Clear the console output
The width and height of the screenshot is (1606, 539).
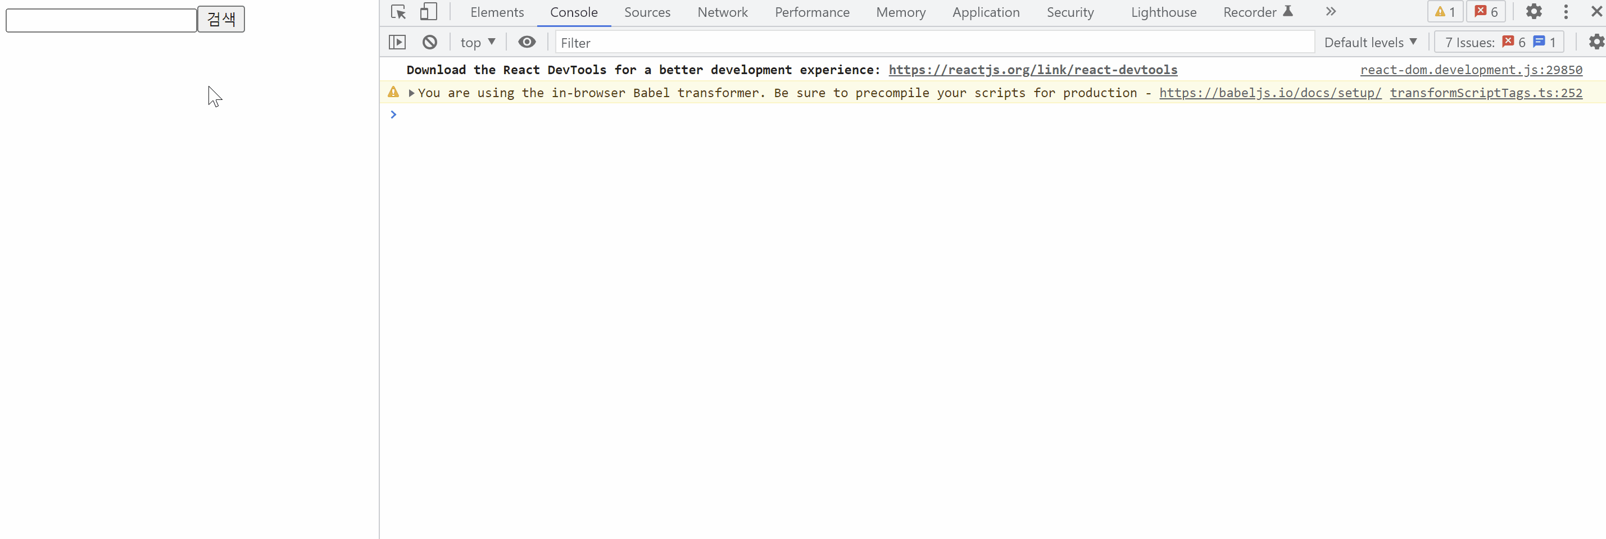coord(429,42)
